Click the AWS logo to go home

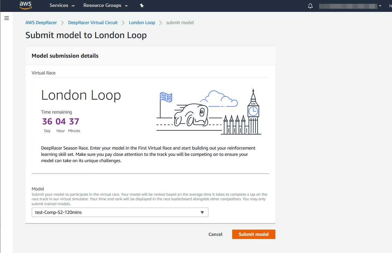click(x=25, y=5)
